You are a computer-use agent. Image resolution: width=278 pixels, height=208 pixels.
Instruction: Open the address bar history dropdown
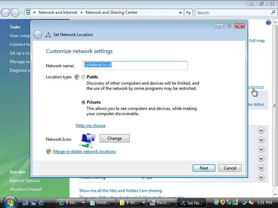(180, 12)
